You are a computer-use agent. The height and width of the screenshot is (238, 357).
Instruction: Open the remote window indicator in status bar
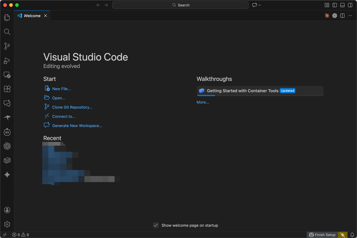[5, 235]
